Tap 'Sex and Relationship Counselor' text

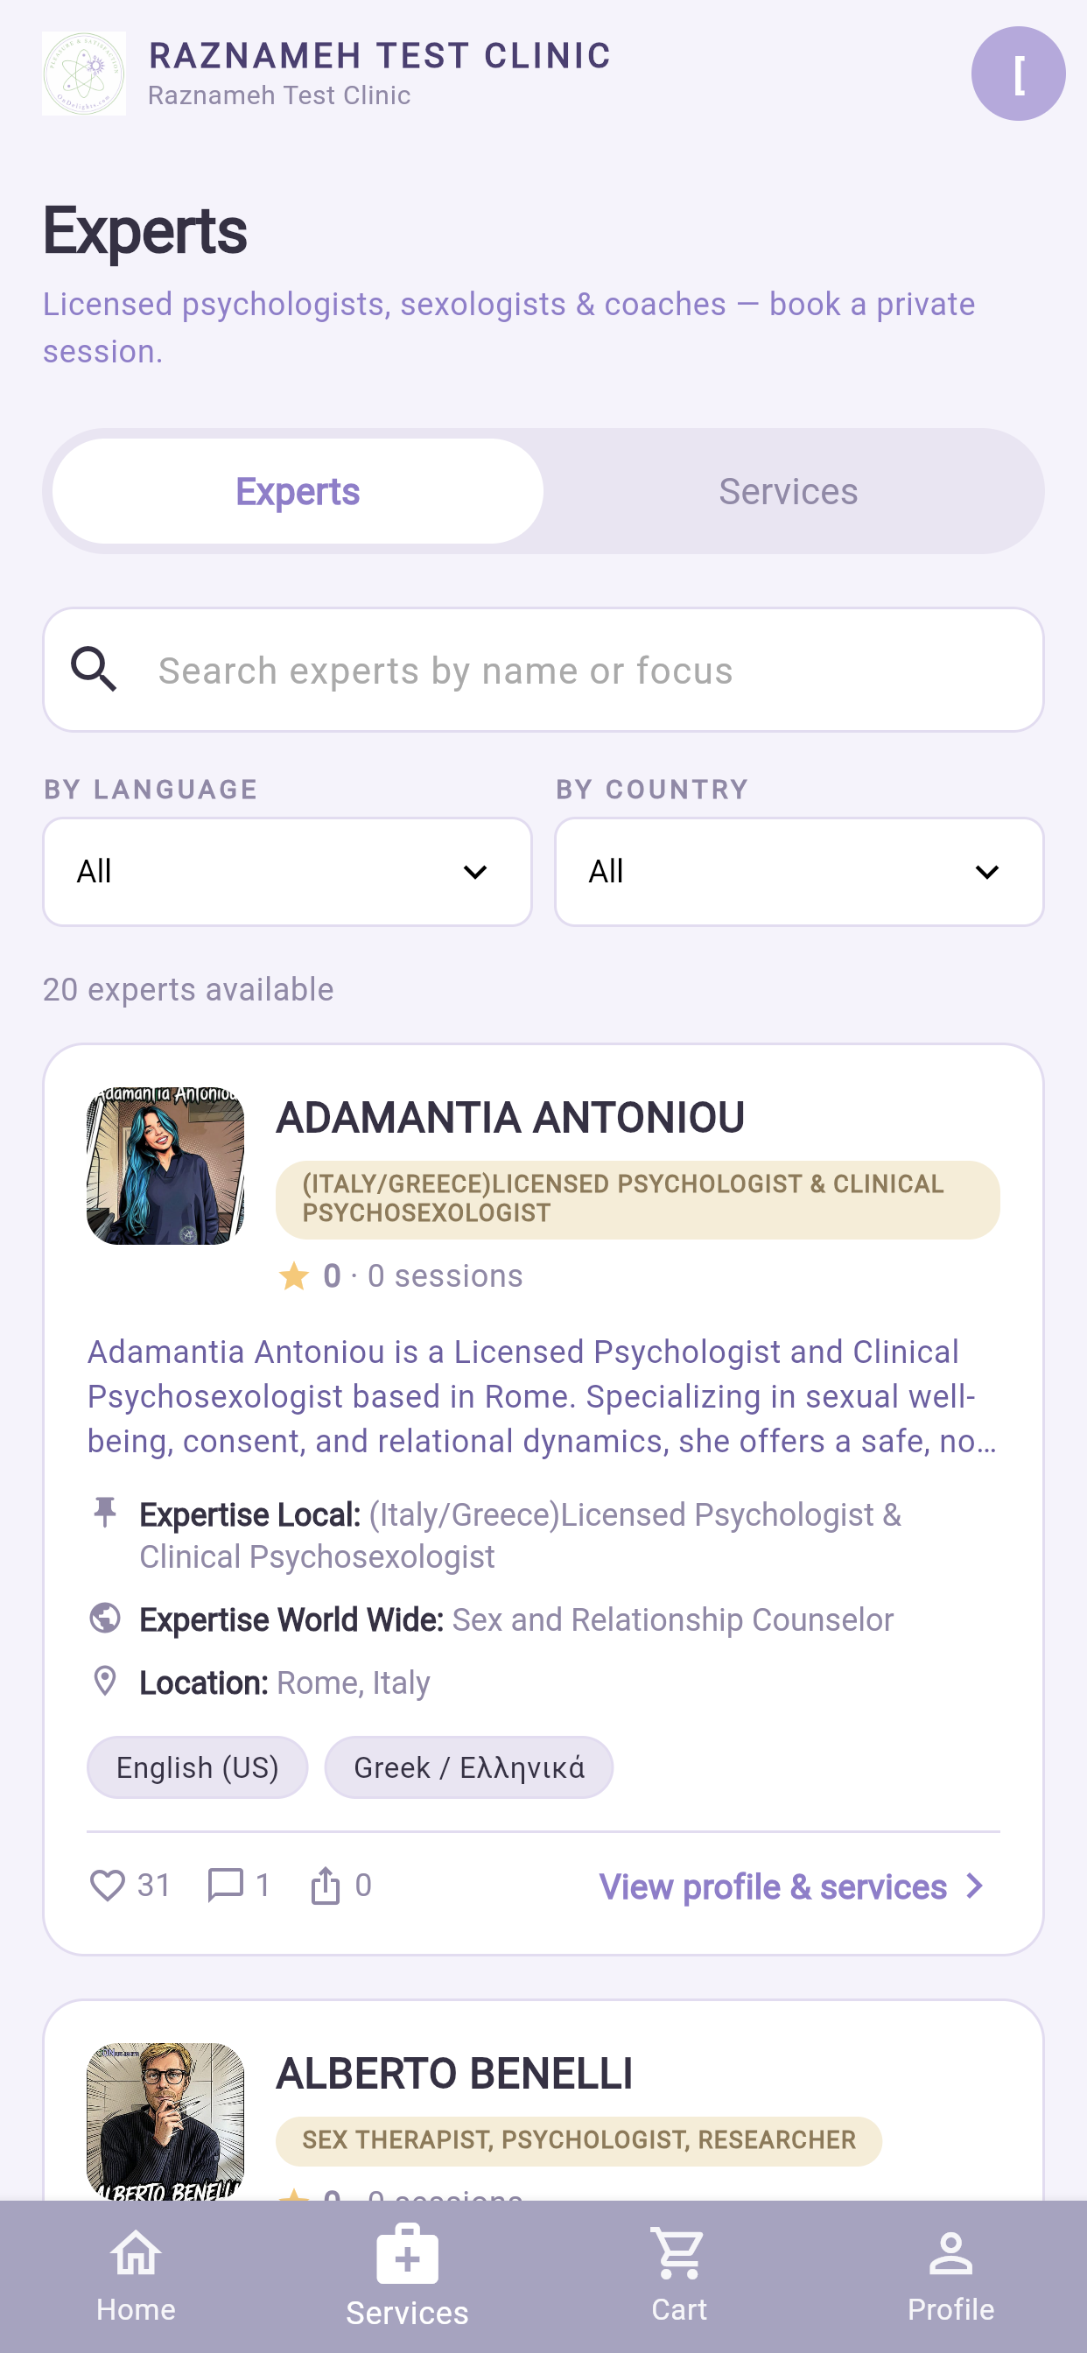coord(673,1619)
